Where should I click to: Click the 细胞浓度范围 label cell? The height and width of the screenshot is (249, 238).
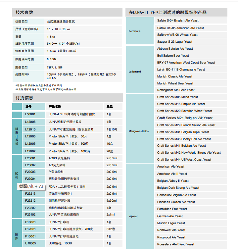tap(28, 44)
